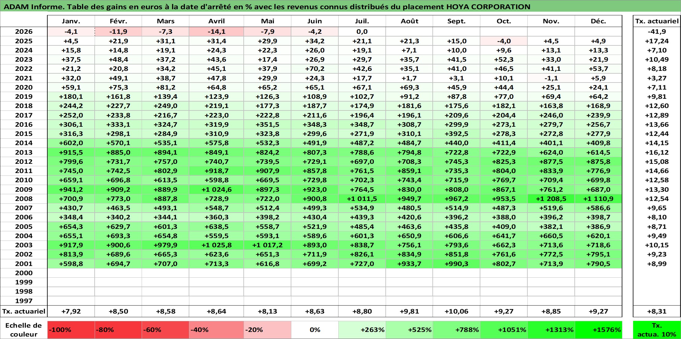Pick the -60% color scale swatch

165,330
